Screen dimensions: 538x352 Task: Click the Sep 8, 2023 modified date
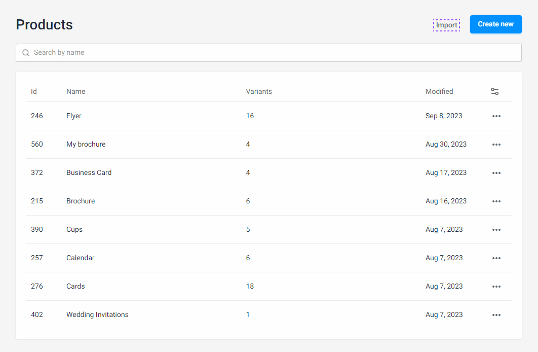444,116
